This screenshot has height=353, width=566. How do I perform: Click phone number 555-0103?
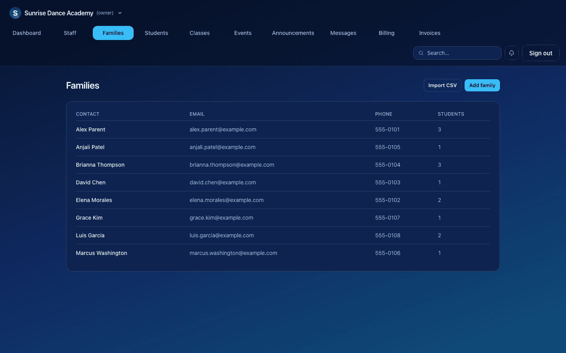388,182
